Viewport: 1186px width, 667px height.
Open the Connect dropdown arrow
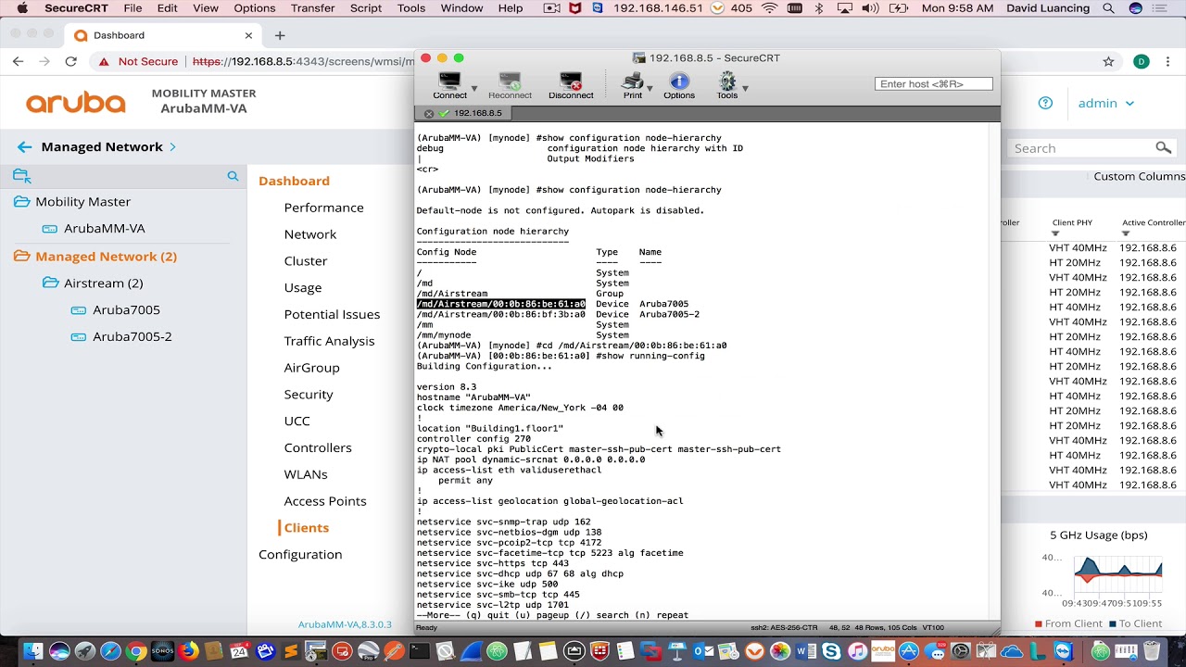(x=474, y=89)
